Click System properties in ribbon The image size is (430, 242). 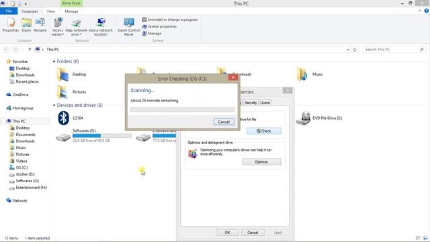click(159, 27)
